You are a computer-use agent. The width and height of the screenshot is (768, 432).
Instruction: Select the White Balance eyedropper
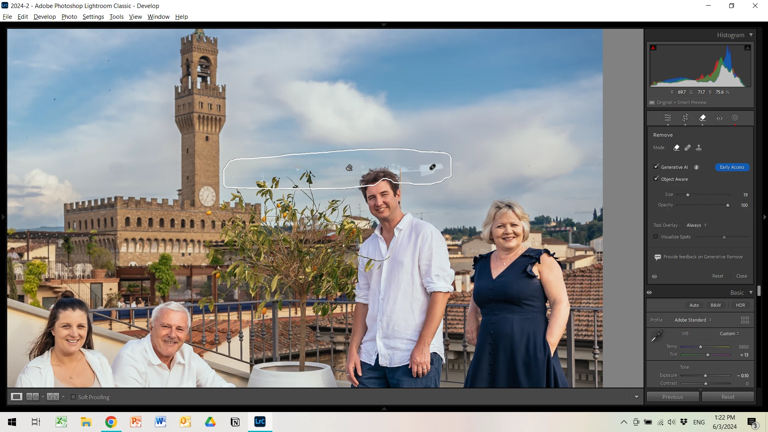(x=656, y=336)
